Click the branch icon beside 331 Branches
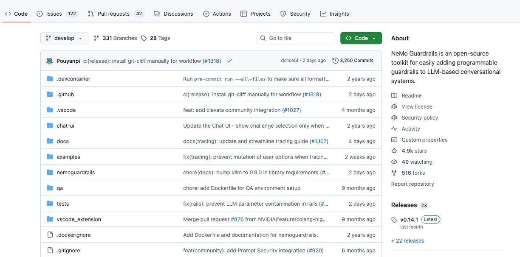520x257 pixels. (x=96, y=38)
